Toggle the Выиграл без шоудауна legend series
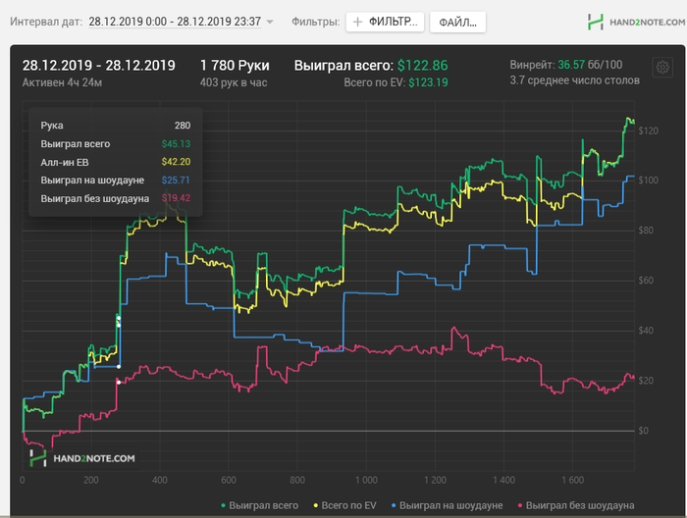The height and width of the screenshot is (518, 687). tap(576, 505)
